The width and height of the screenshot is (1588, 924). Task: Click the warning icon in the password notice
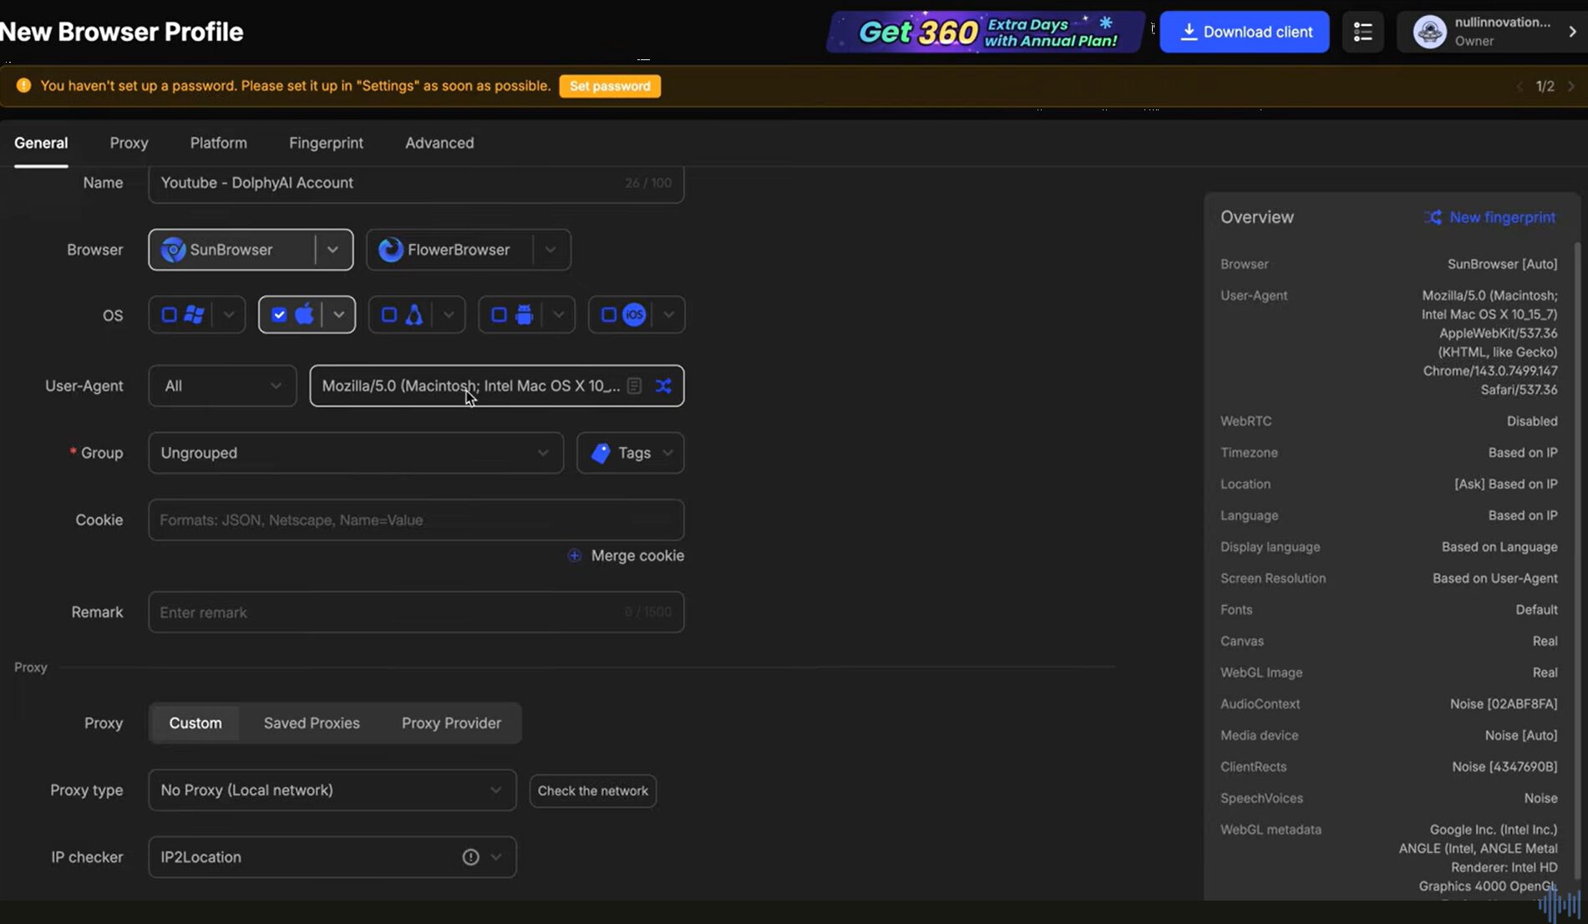tap(23, 85)
